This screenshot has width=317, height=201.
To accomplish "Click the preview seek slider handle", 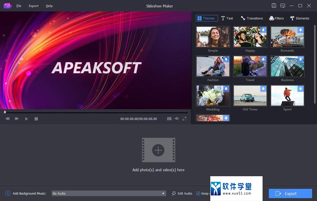I will [x=5, y=112].
